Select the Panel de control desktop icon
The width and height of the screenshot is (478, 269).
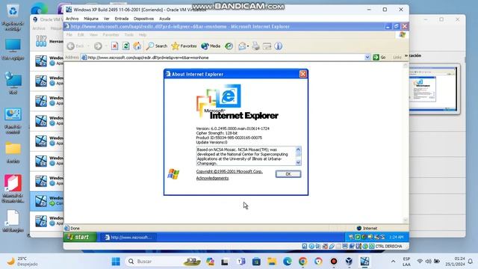(13, 121)
